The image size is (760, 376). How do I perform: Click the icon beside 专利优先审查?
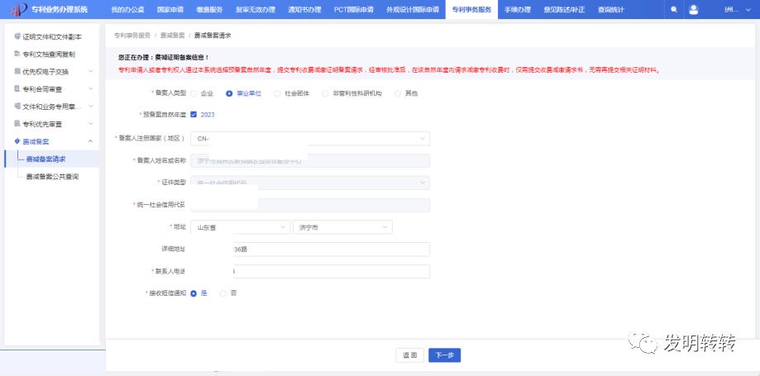17,124
